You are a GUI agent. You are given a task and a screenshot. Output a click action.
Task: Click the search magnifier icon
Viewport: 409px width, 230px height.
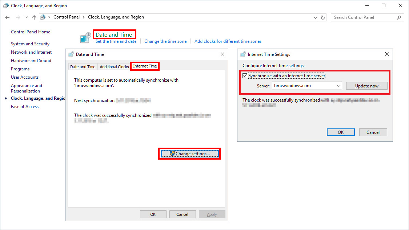tap(399, 17)
